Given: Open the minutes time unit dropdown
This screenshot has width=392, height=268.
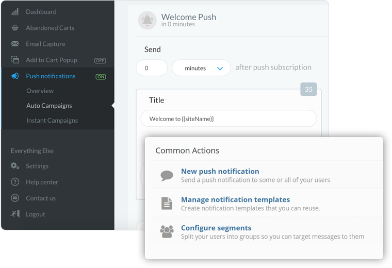Looking at the screenshot, I should pos(201,68).
